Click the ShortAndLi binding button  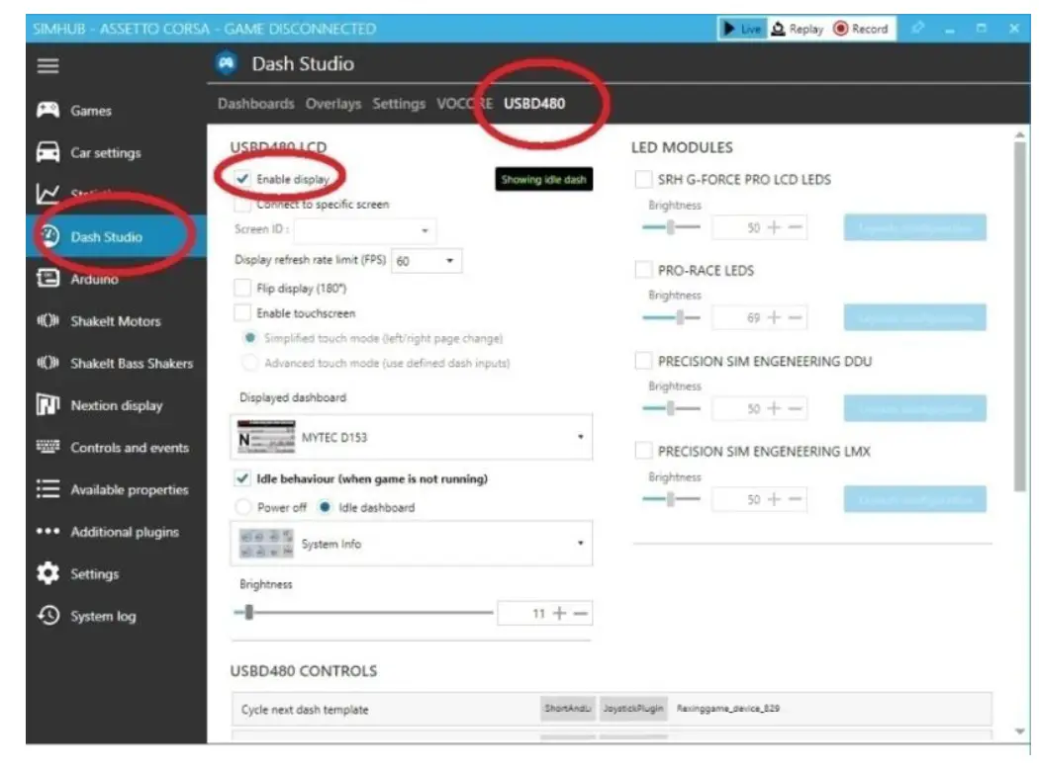(568, 709)
